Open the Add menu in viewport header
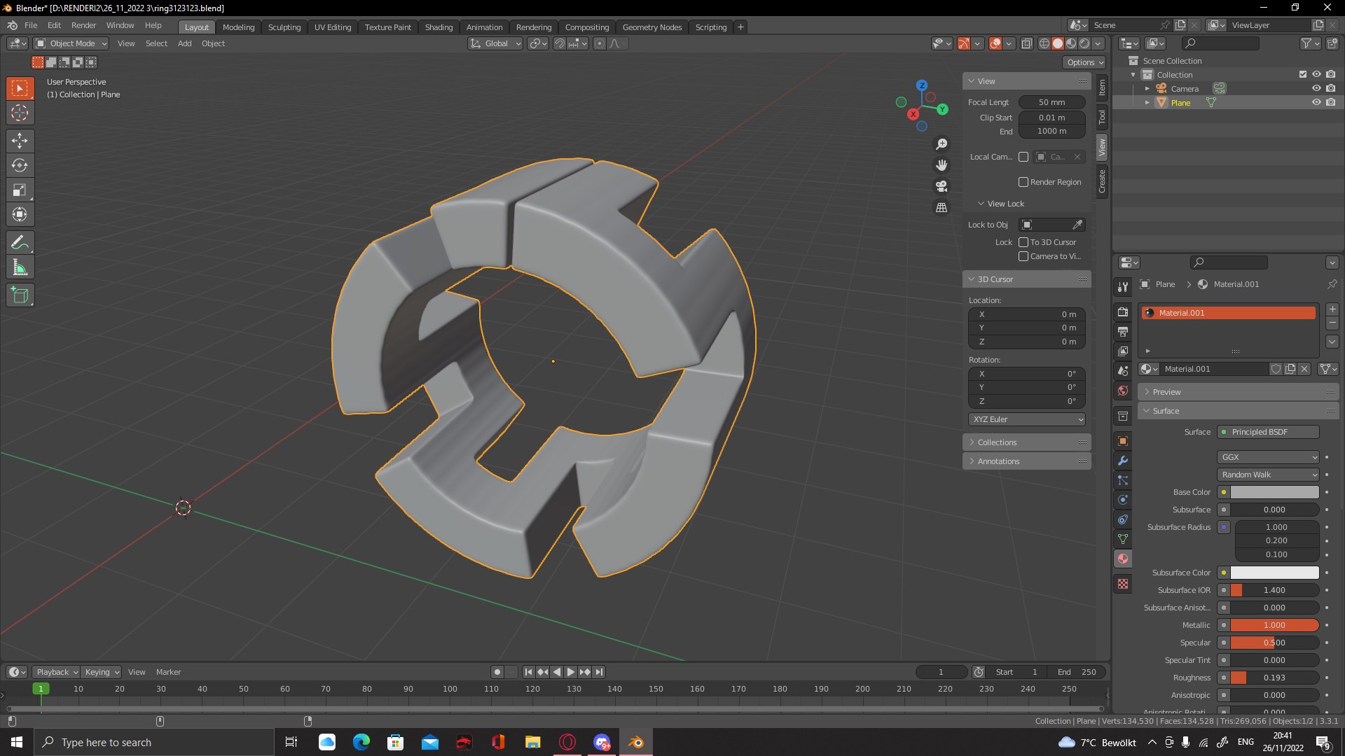This screenshot has height=756, width=1345. [x=184, y=43]
